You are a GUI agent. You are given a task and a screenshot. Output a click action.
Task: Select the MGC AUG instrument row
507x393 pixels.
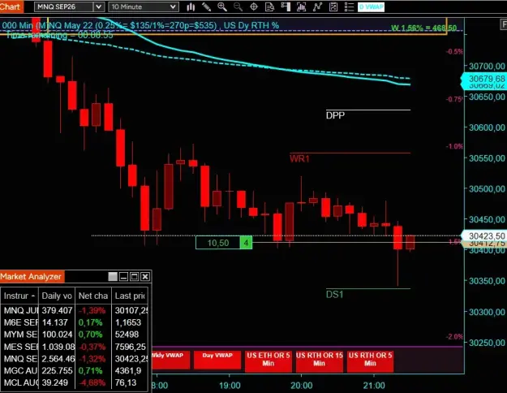pos(75,370)
